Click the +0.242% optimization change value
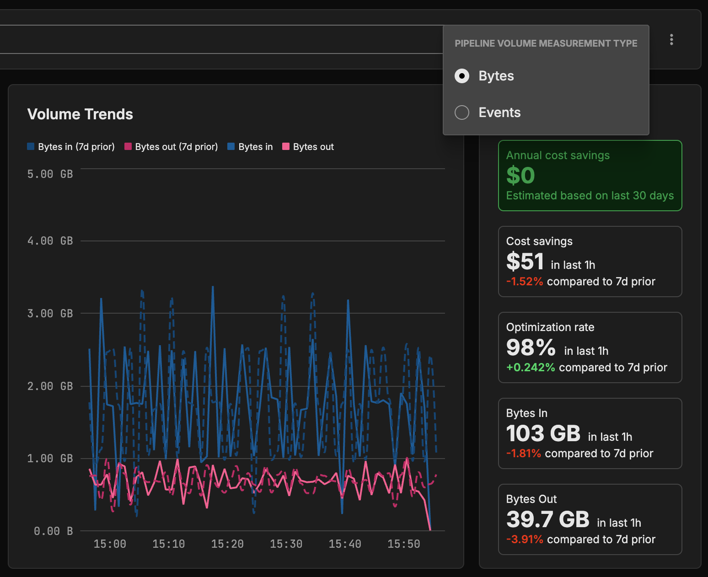The image size is (708, 577). (531, 368)
